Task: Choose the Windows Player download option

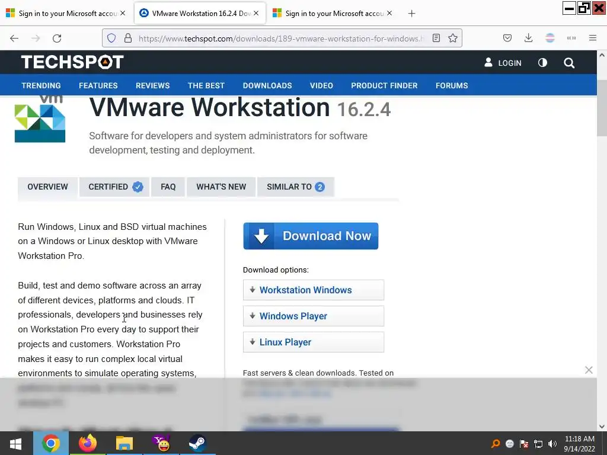Action: pos(313,316)
